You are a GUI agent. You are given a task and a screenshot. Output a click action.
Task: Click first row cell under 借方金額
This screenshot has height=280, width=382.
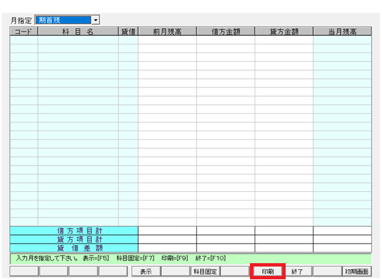point(226,40)
